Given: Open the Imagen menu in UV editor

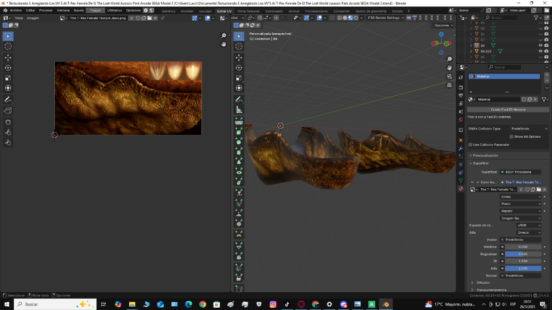Looking at the screenshot, I should pyautogui.click(x=33, y=18).
